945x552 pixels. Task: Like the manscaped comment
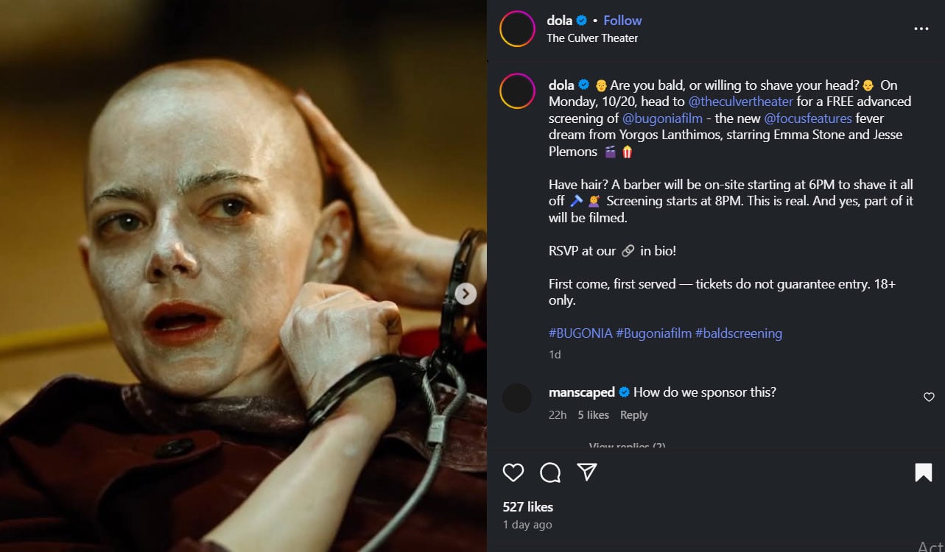(x=929, y=397)
